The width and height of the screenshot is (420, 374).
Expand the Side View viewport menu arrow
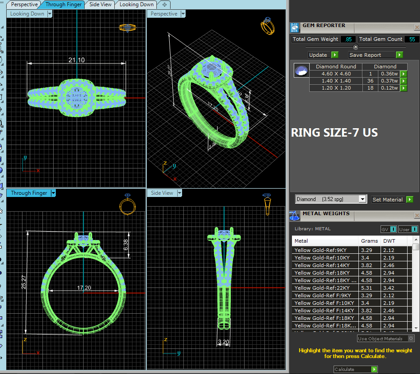click(x=180, y=193)
